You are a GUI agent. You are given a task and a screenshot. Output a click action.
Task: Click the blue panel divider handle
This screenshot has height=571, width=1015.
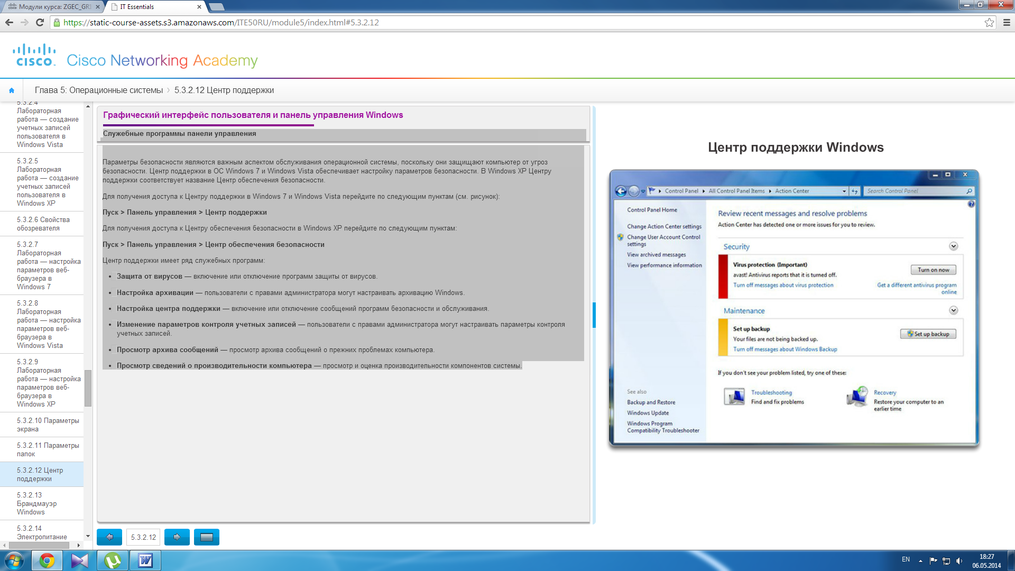(x=594, y=315)
